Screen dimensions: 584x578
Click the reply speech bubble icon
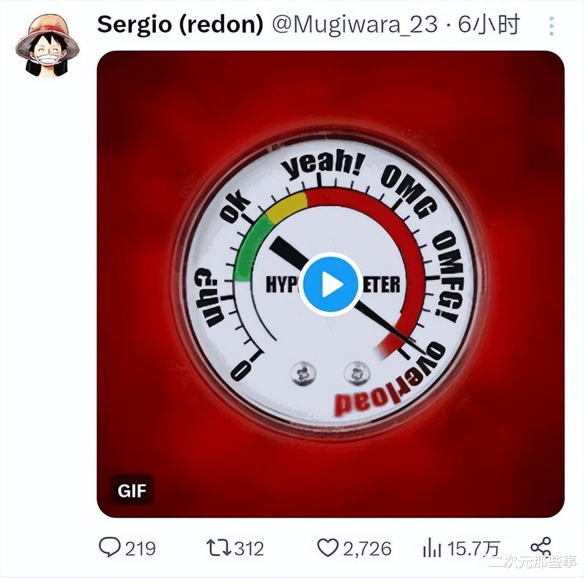(x=110, y=548)
